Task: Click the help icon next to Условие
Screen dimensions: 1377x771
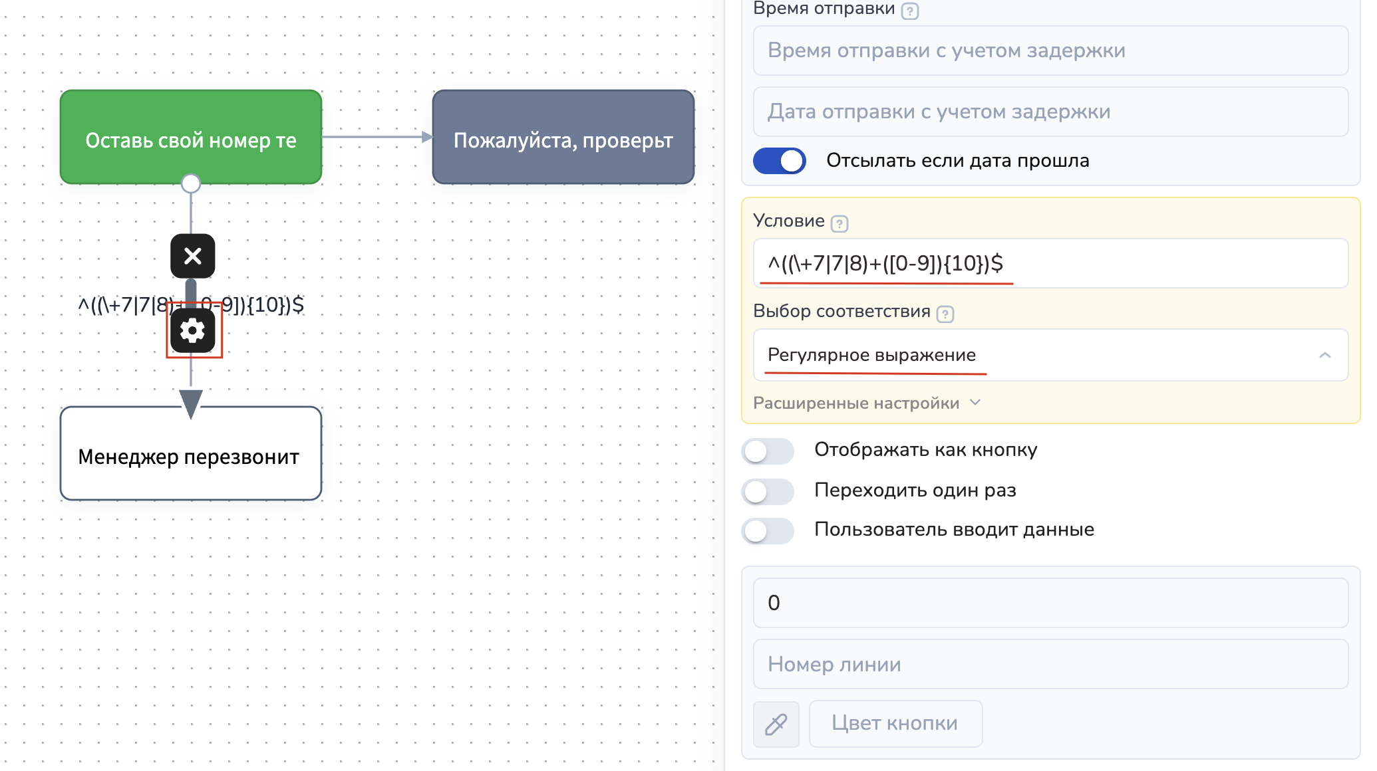Action: (840, 224)
